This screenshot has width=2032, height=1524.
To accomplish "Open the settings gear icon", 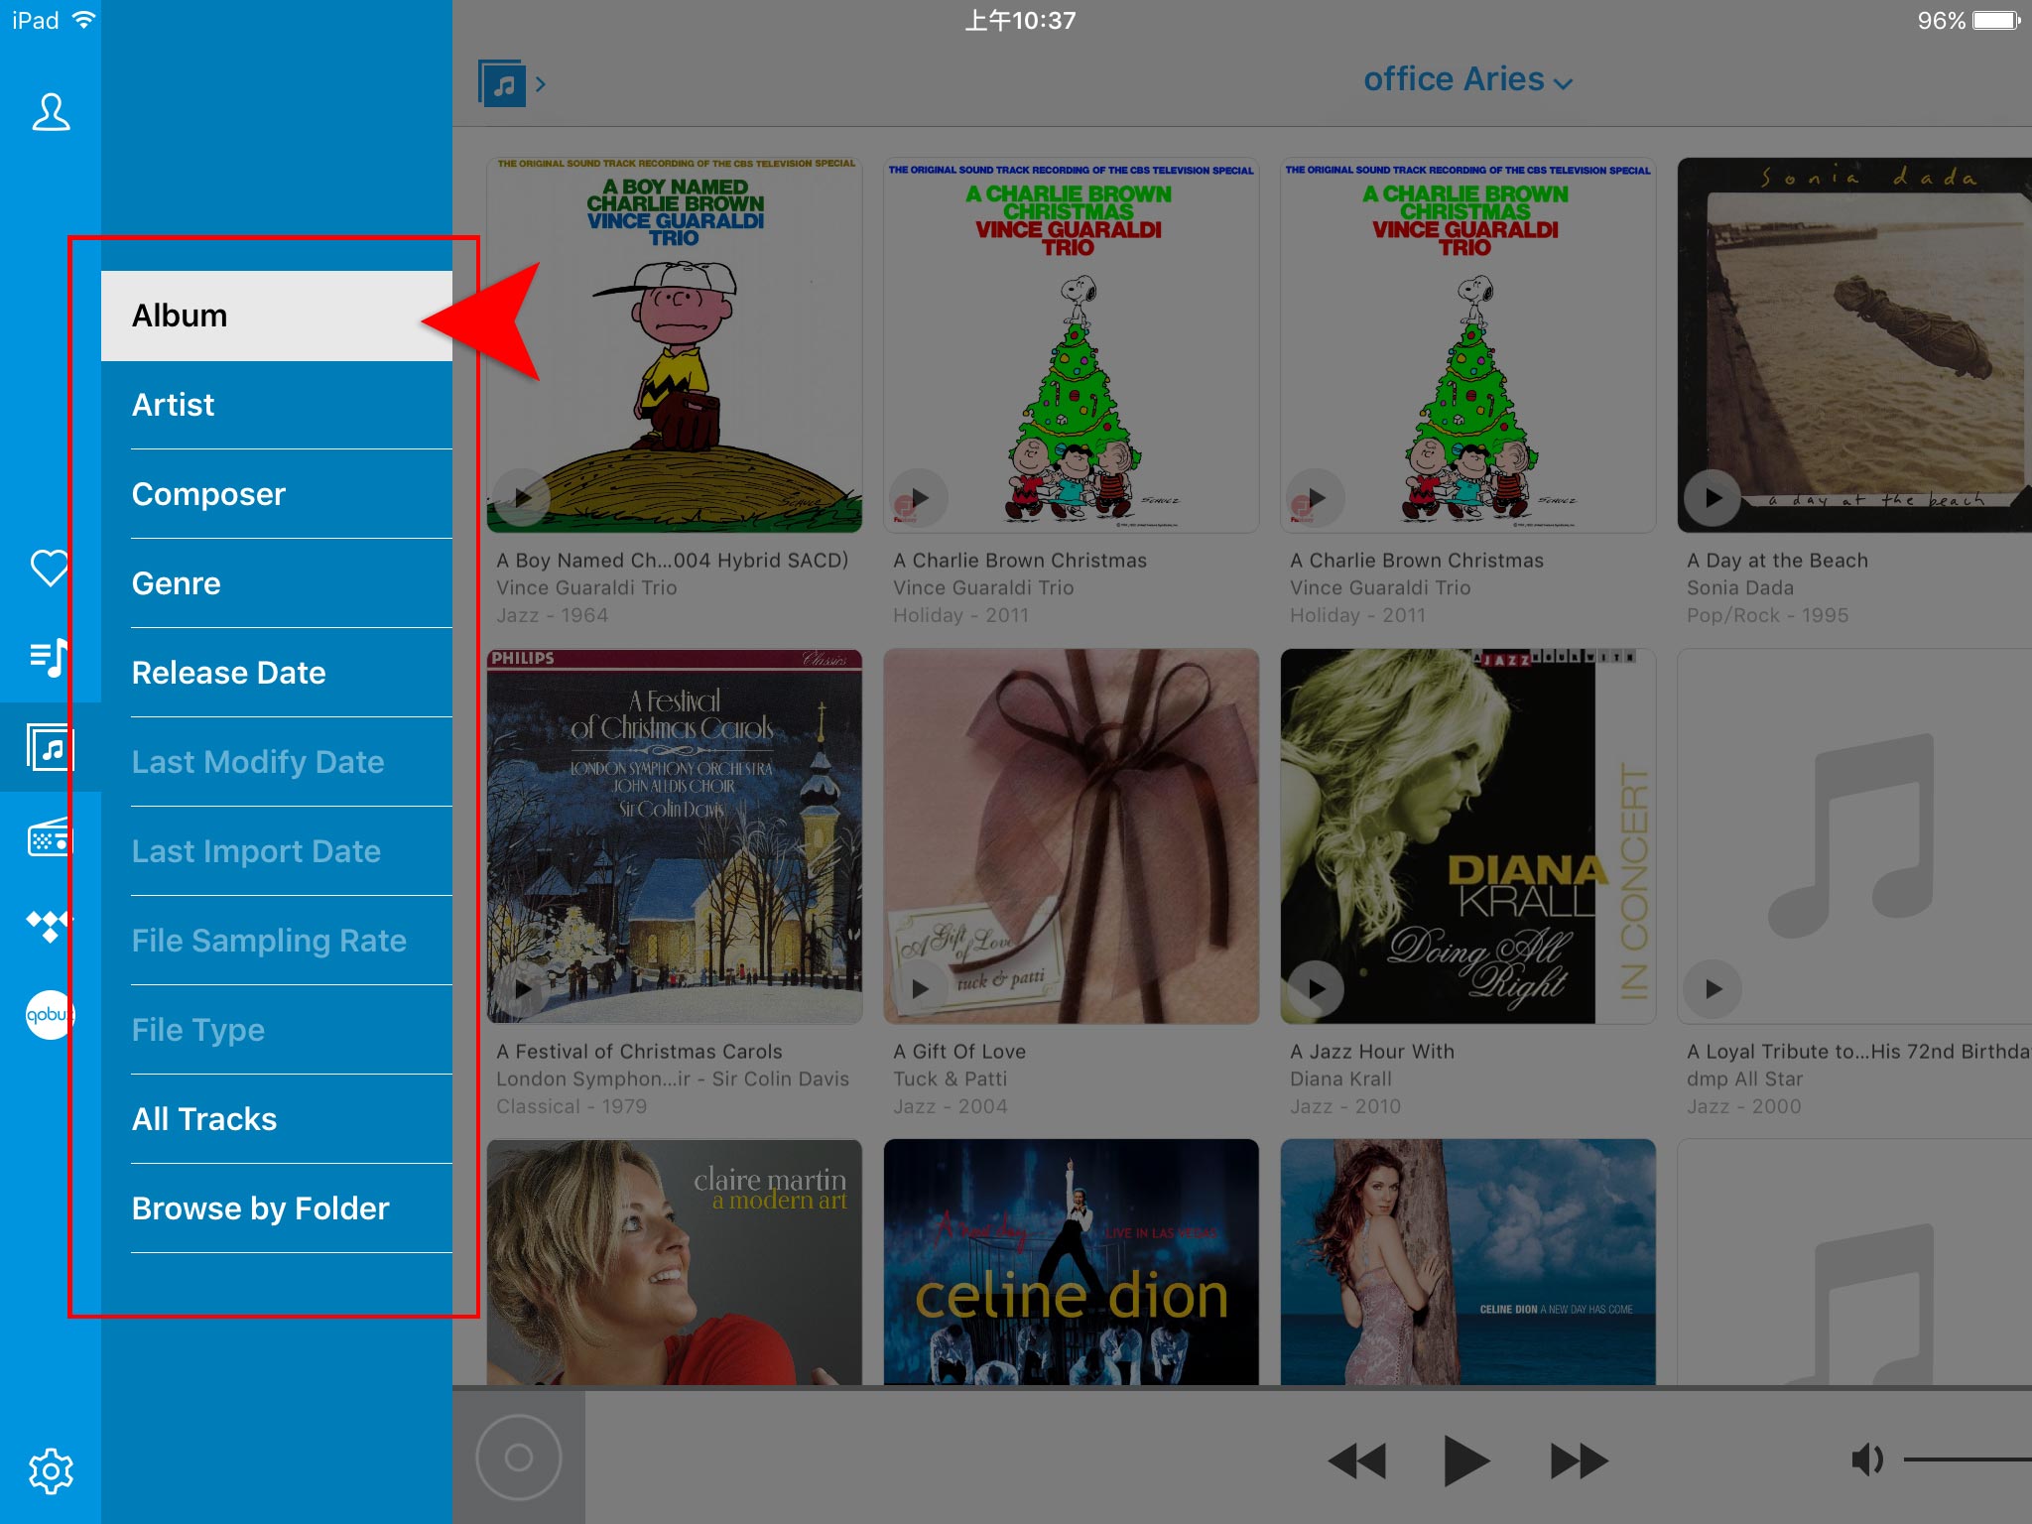I will pos(51,1470).
